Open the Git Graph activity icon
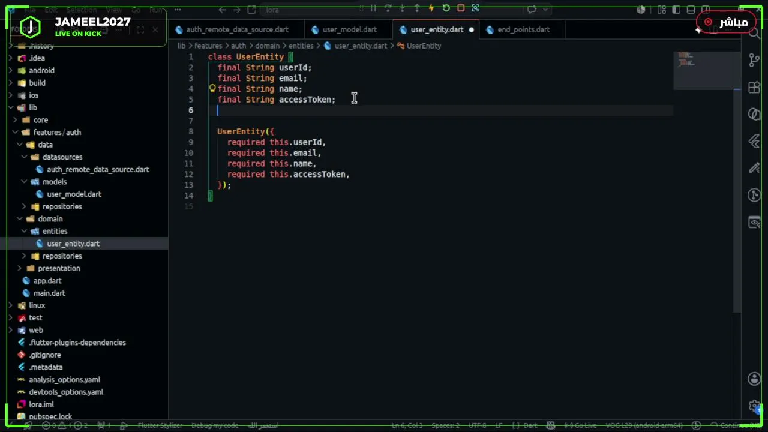The width and height of the screenshot is (768, 432). (754, 195)
